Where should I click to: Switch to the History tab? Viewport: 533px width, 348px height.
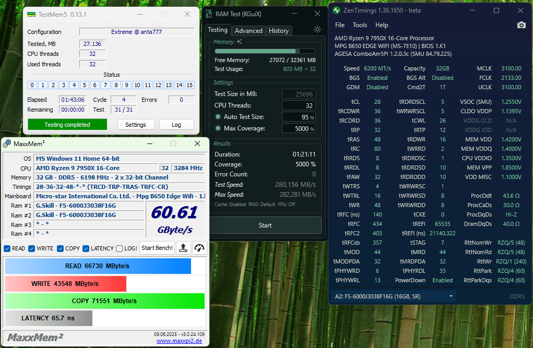pos(279,31)
